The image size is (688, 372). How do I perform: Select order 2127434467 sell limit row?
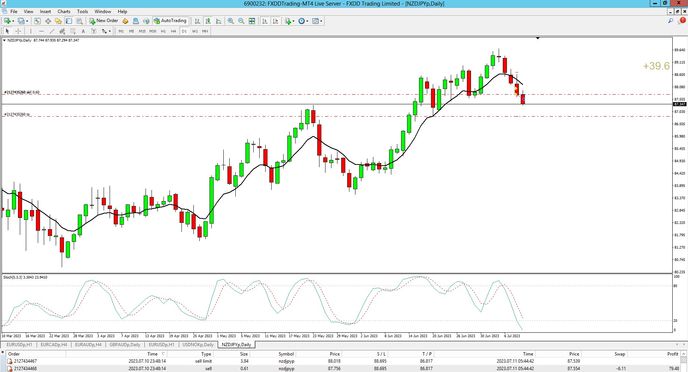343,361
